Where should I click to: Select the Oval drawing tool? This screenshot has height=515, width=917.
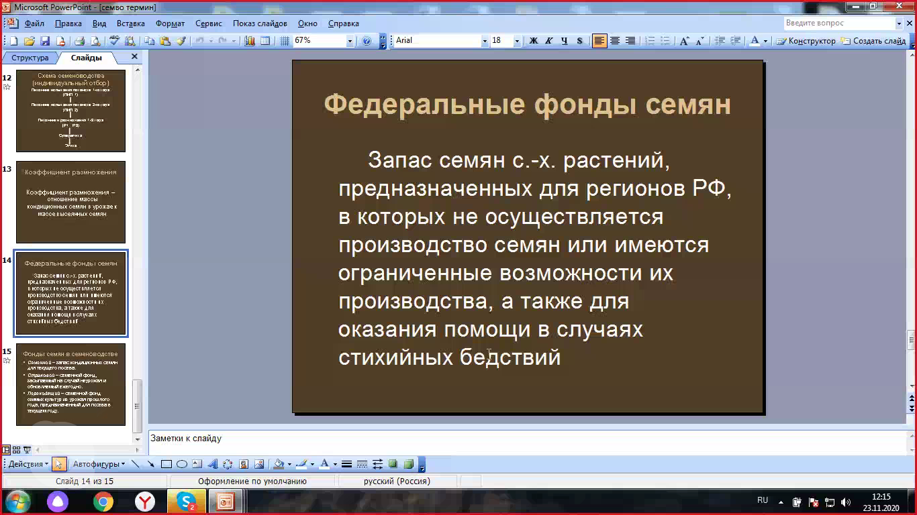(x=182, y=464)
